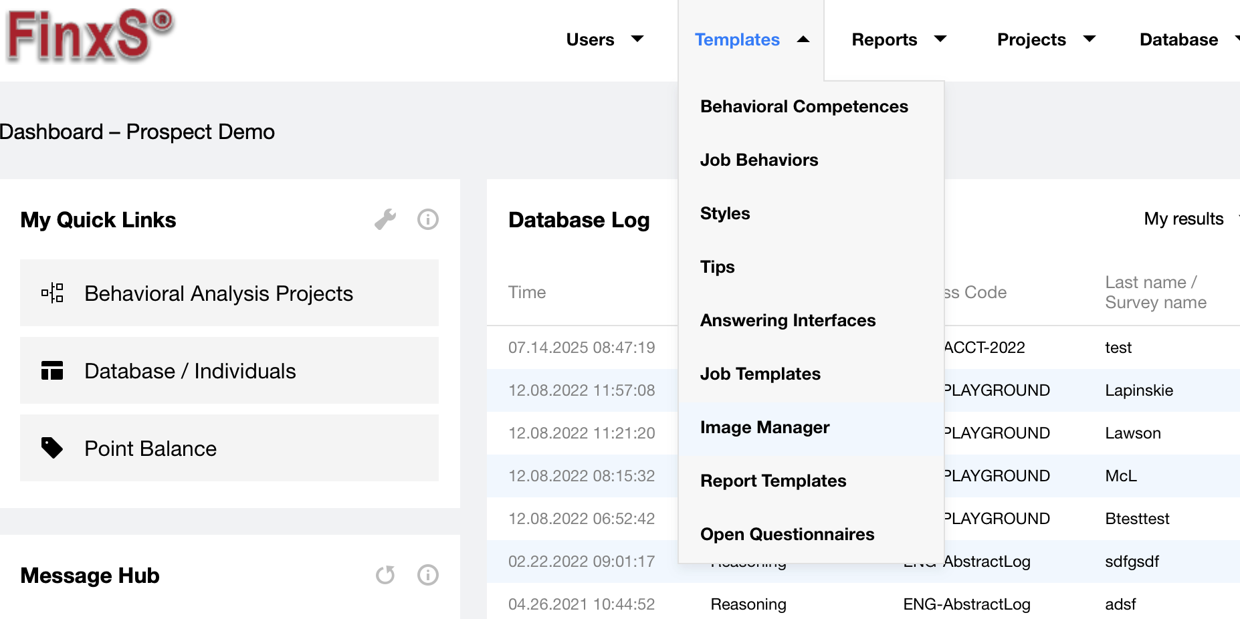Select Open Questionnaires in Templates menu
1240x619 pixels.
tap(787, 534)
